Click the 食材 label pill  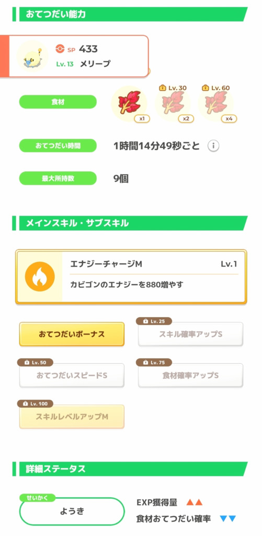click(58, 102)
